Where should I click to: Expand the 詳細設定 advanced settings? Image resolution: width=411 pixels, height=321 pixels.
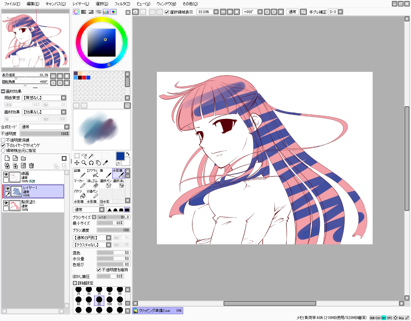[75, 283]
